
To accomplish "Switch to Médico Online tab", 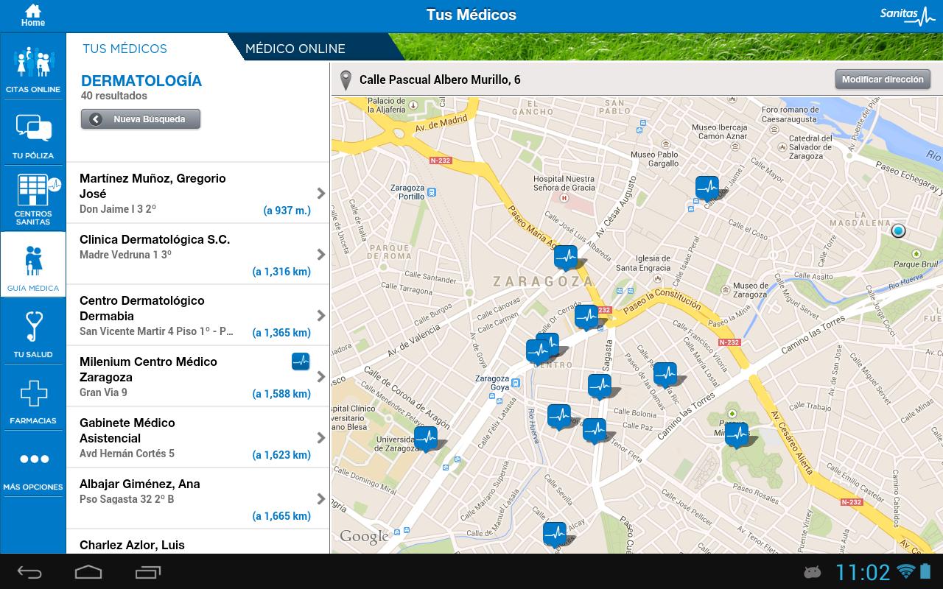I will pyautogui.click(x=295, y=49).
